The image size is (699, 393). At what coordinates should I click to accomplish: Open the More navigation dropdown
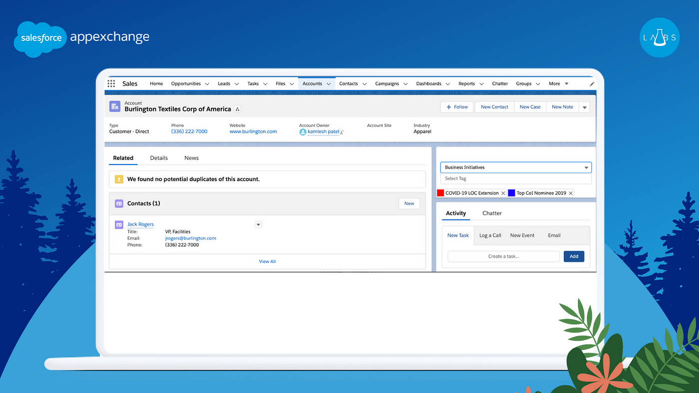pyautogui.click(x=558, y=84)
